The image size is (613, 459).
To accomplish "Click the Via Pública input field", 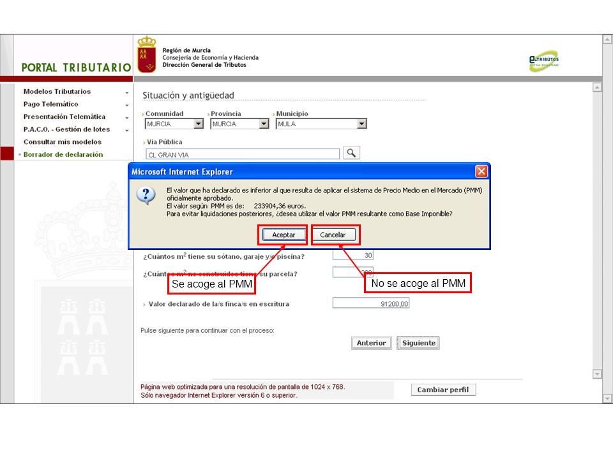I will point(243,154).
